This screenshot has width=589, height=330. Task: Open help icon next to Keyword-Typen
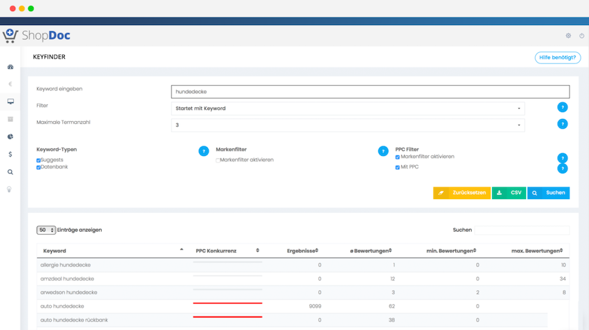click(204, 151)
